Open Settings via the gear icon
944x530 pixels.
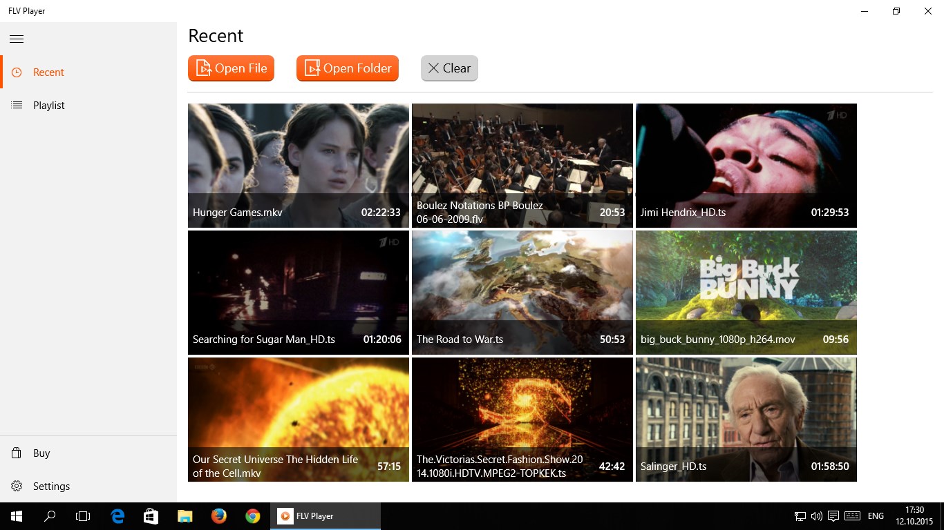tap(15, 486)
